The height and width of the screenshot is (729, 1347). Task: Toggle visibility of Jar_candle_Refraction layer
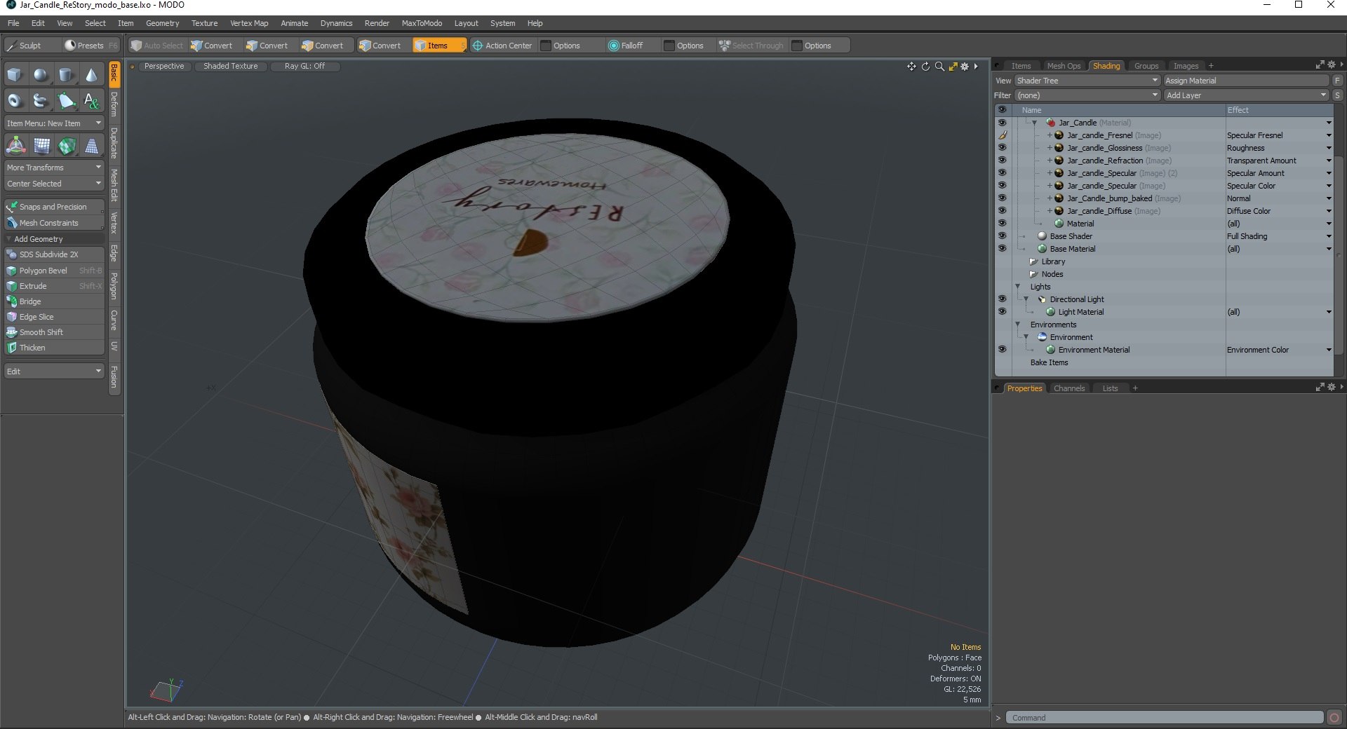1002,161
